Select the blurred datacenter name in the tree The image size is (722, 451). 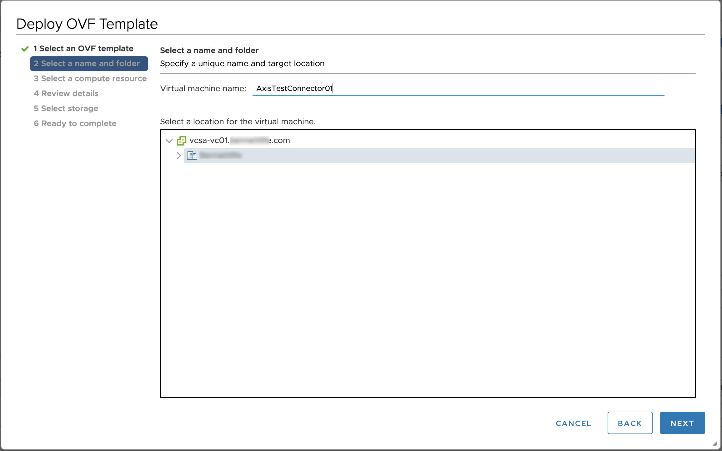click(220, 156)
